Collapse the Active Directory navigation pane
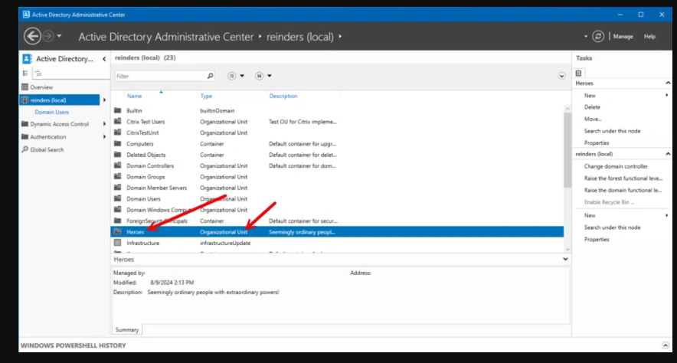The height and width of the screenshot is (363, 677). 103,59
